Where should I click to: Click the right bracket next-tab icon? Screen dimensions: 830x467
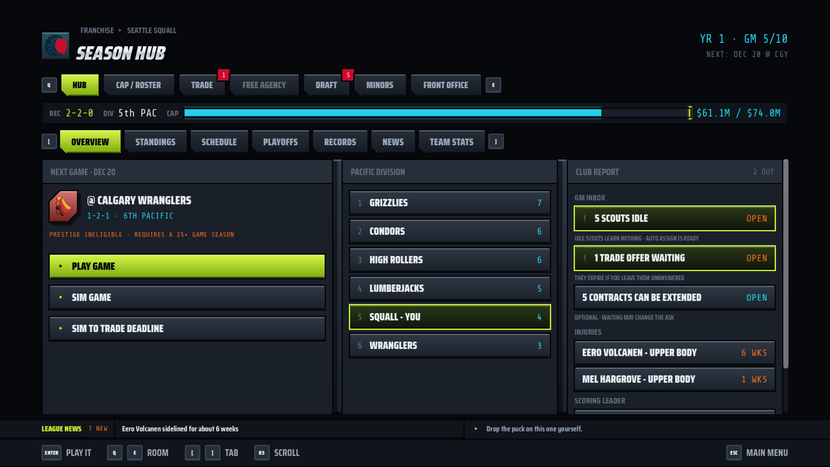tap(496, 141)
